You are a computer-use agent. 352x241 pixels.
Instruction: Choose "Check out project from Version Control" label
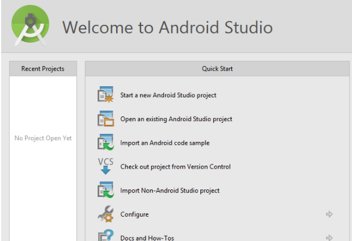click(x=175, y=167)
